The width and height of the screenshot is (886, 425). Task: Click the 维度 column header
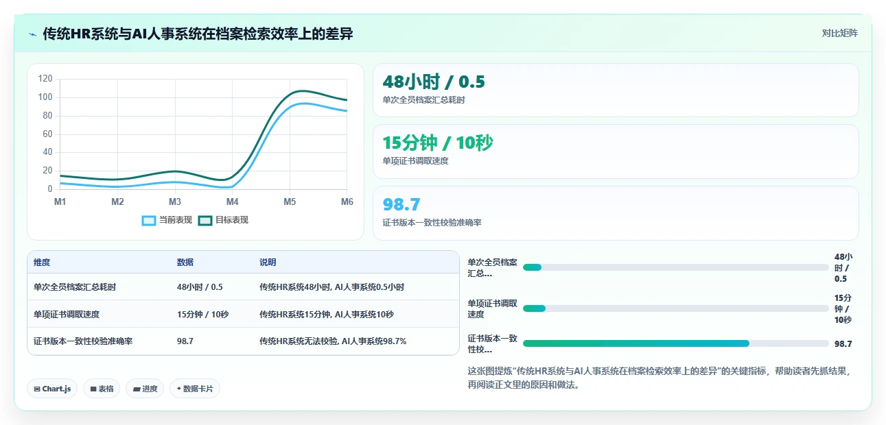point(42,263)
